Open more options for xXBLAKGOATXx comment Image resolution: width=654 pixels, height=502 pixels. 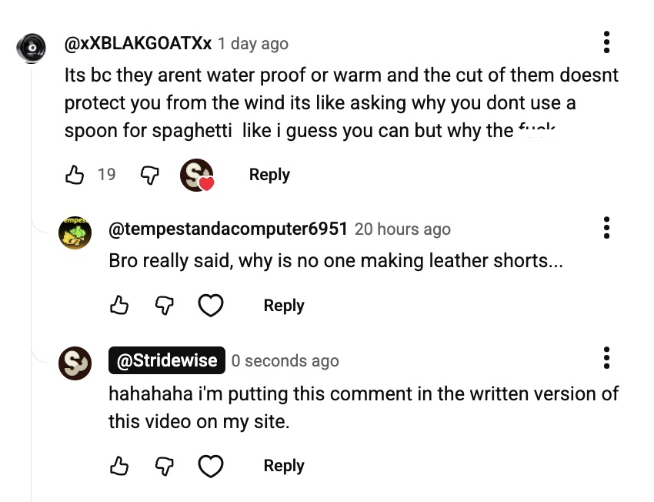tap(607, 42)
